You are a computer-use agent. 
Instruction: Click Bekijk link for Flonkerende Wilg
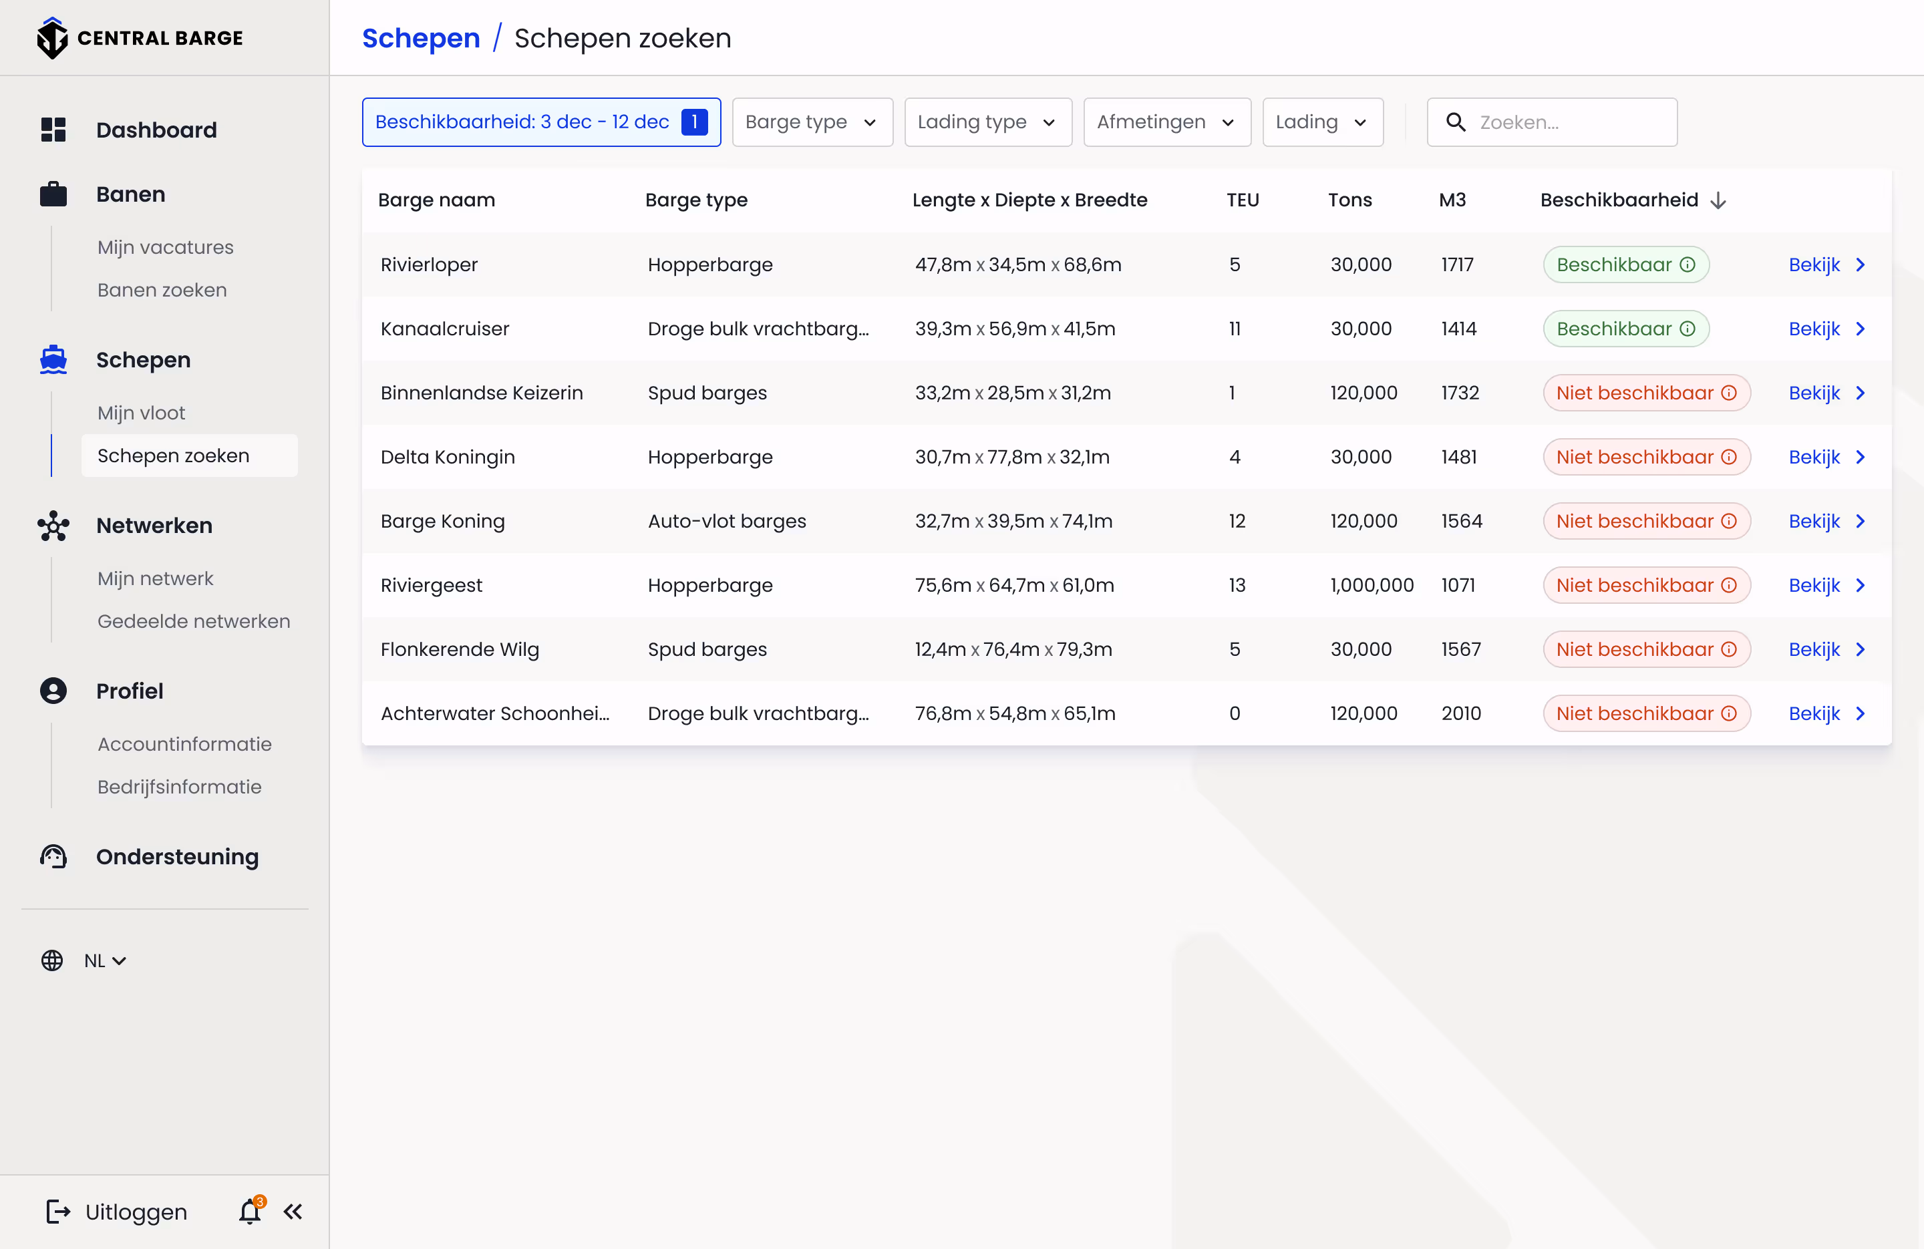(1814, 649)
